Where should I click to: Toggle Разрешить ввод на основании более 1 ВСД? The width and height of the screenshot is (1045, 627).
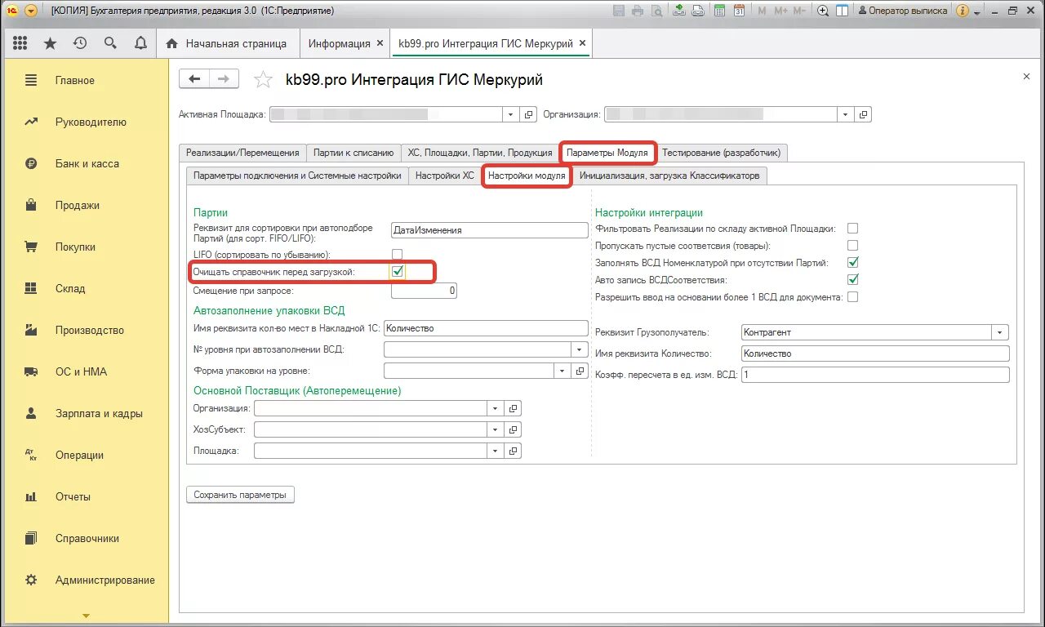pos(852,297)
